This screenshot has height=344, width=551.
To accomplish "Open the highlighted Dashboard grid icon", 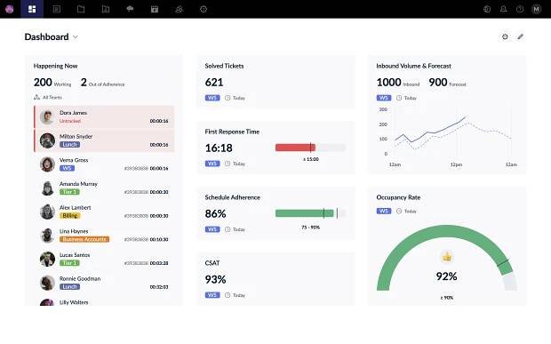I will coord(32,9).
